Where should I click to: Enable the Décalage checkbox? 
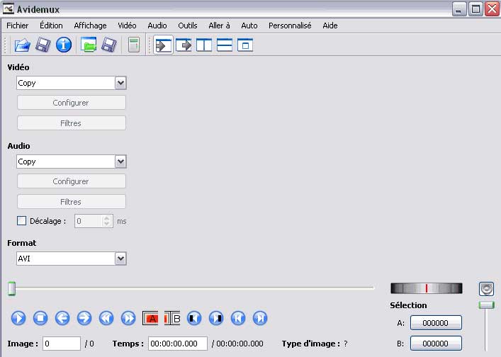click(21, 221)
